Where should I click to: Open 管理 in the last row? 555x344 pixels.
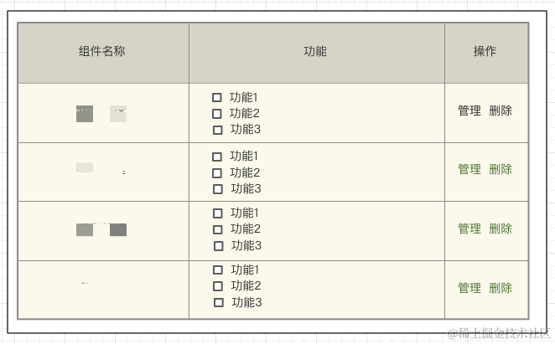pyautogui.click(x=469, y=288)
